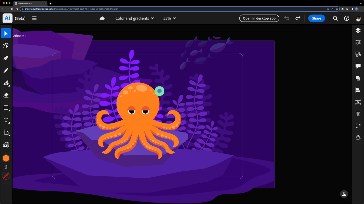Open the Comments panel
364x204 pixels.
pyautogui.click(x=358, y=66)
